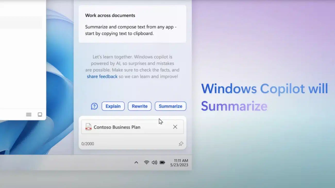335x188 pixels.
Task: Open the clock and date flyout
Action: (179, 163)
